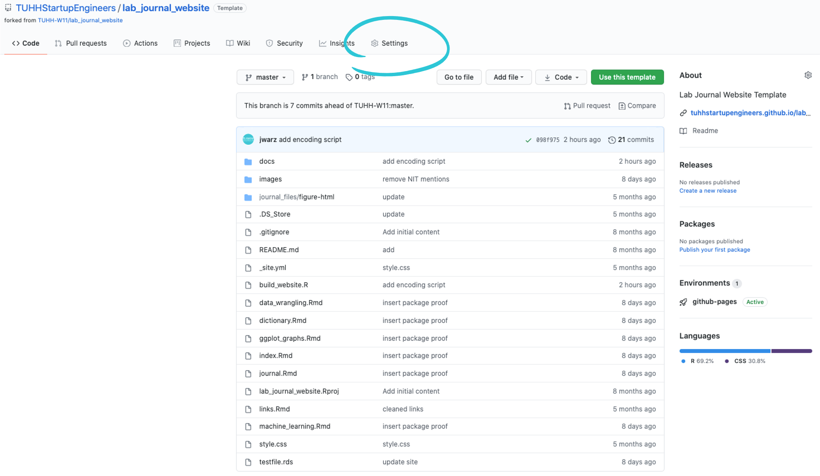This screenshot has width=820, height=476.
Task: Open the github-pages environment
Action: (715, 302)
